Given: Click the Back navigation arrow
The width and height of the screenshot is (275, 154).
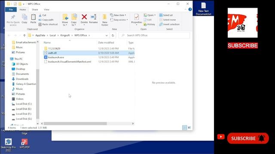Looking at the screenshot, I should (9, 36).
